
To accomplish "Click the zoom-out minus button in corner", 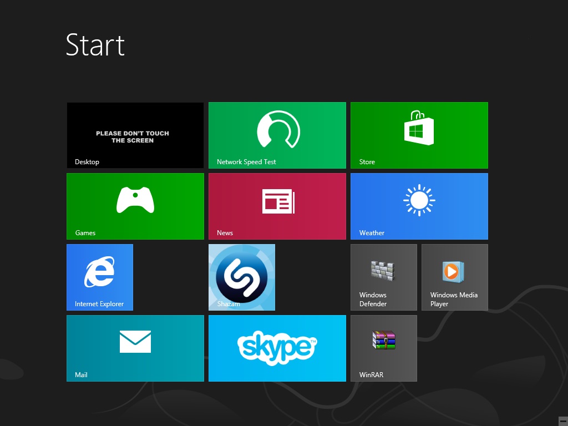I will tap(564, 422).
